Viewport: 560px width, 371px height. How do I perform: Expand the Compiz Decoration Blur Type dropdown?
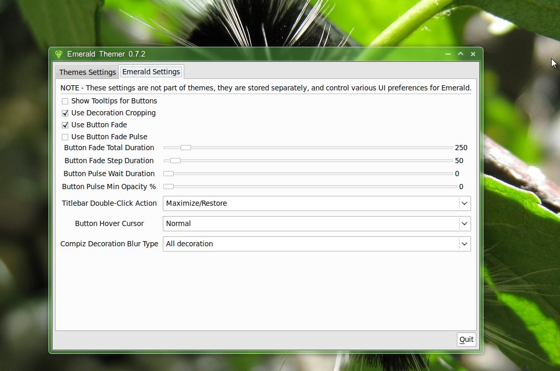coord(317,244)
